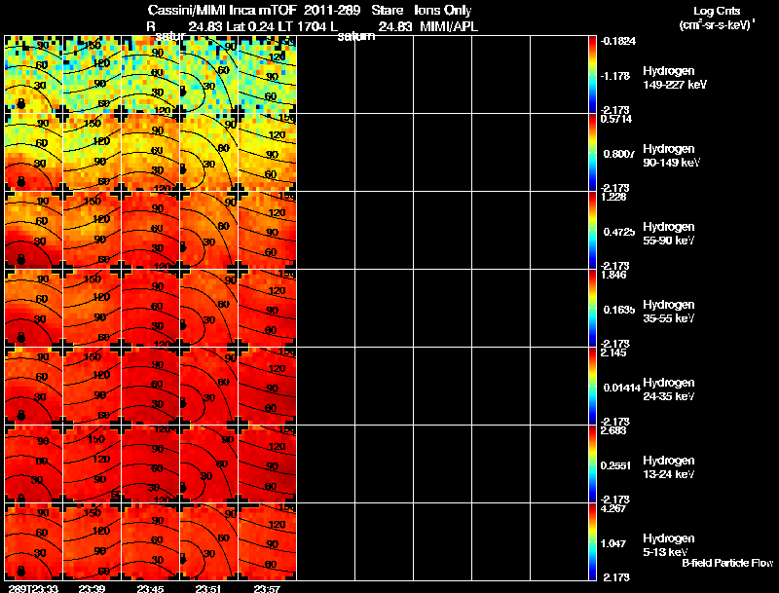The image size is (779, 593).
Task: Open the 13-24 keV image at 23:57
Action: 268,463
